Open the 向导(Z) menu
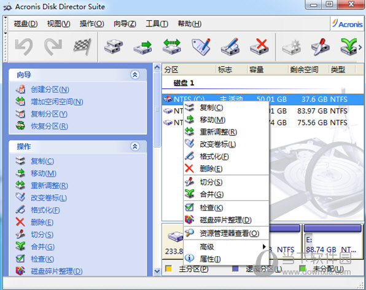The image size is (366, 290). (x=125, y=23)
